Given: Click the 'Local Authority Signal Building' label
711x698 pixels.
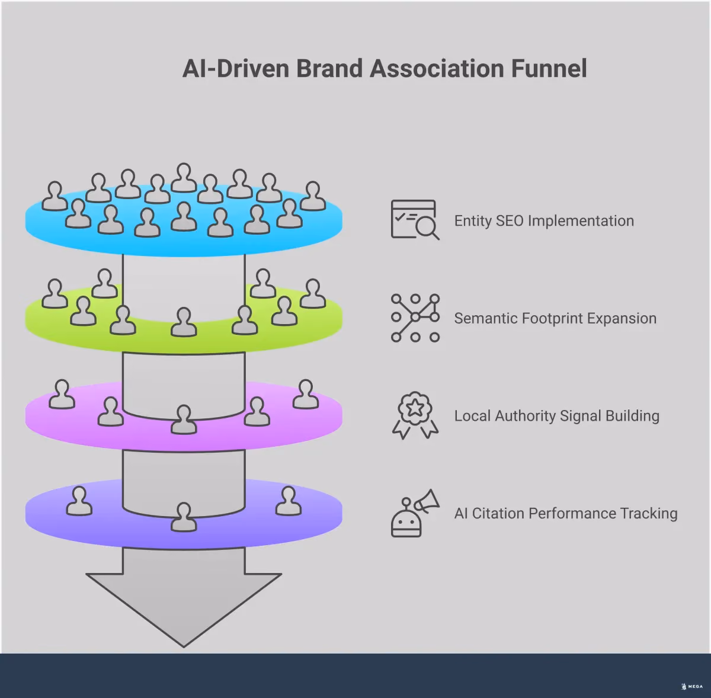Looking at the screenshot, I should 556,416.
